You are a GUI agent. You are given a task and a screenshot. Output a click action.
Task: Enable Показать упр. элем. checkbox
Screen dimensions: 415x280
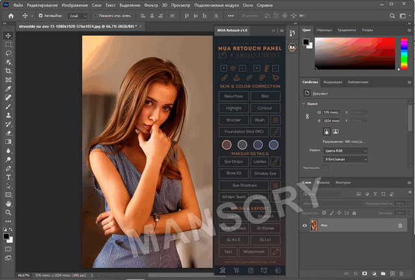[x=95, y=15]
